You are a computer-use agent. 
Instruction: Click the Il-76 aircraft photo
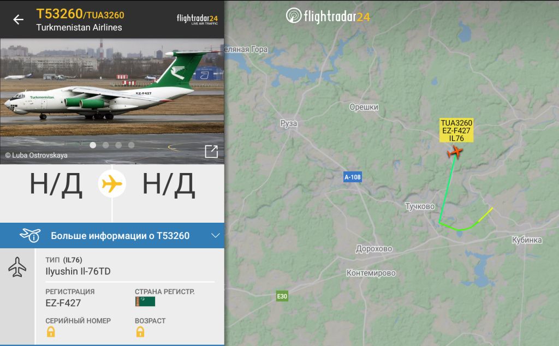pos(112,101)
